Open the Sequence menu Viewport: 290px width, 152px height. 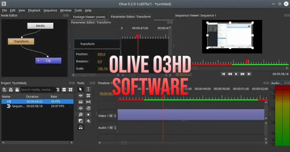click(50, 10)
